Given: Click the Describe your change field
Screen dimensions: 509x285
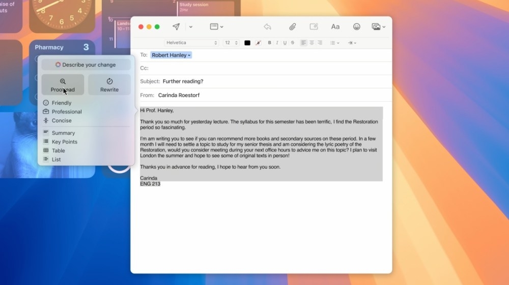Looking at the screenshot, I should 86,65.
